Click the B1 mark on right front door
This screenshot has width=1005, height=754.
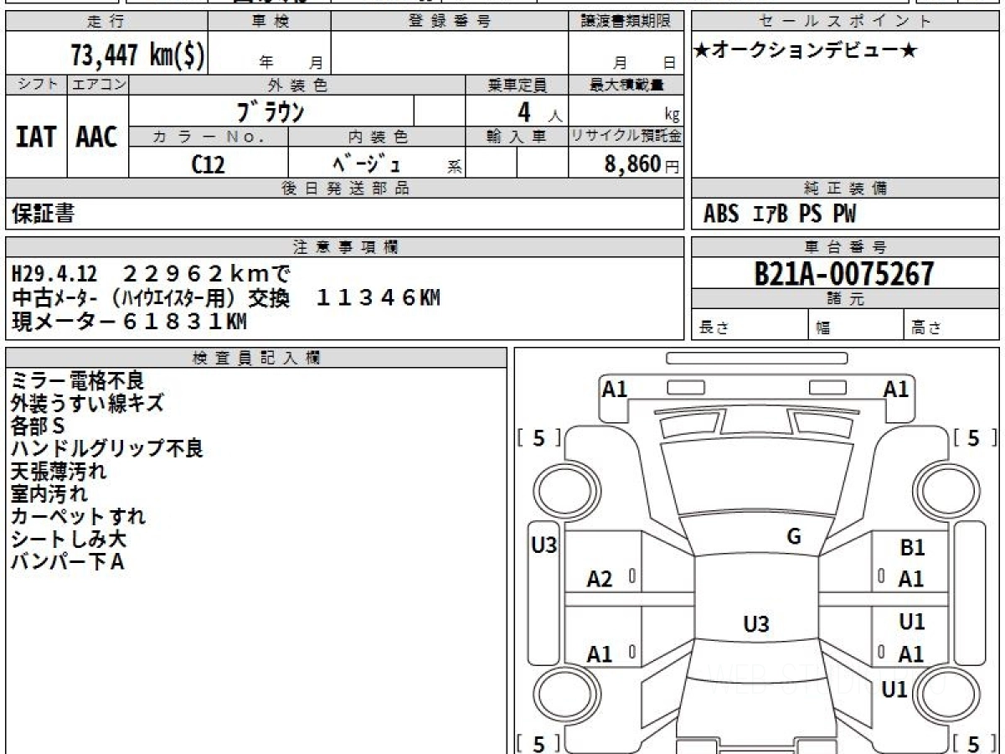[912, 548]
